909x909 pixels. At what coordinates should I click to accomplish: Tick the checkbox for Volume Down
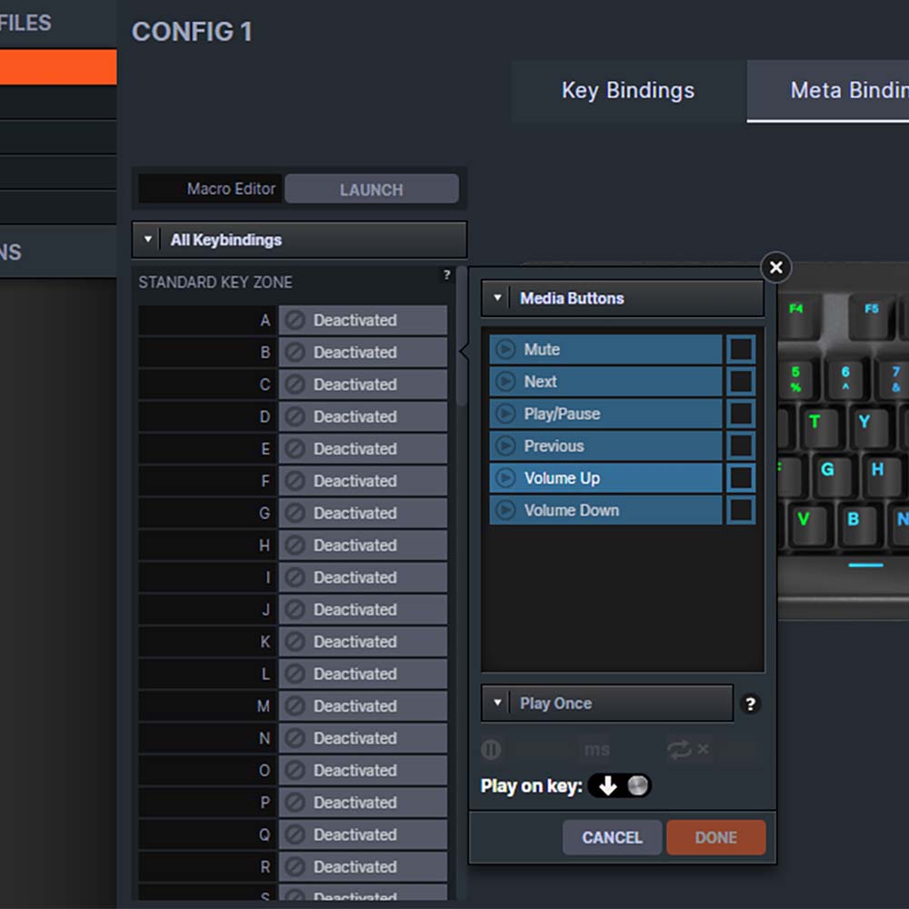tap(741, 510)
